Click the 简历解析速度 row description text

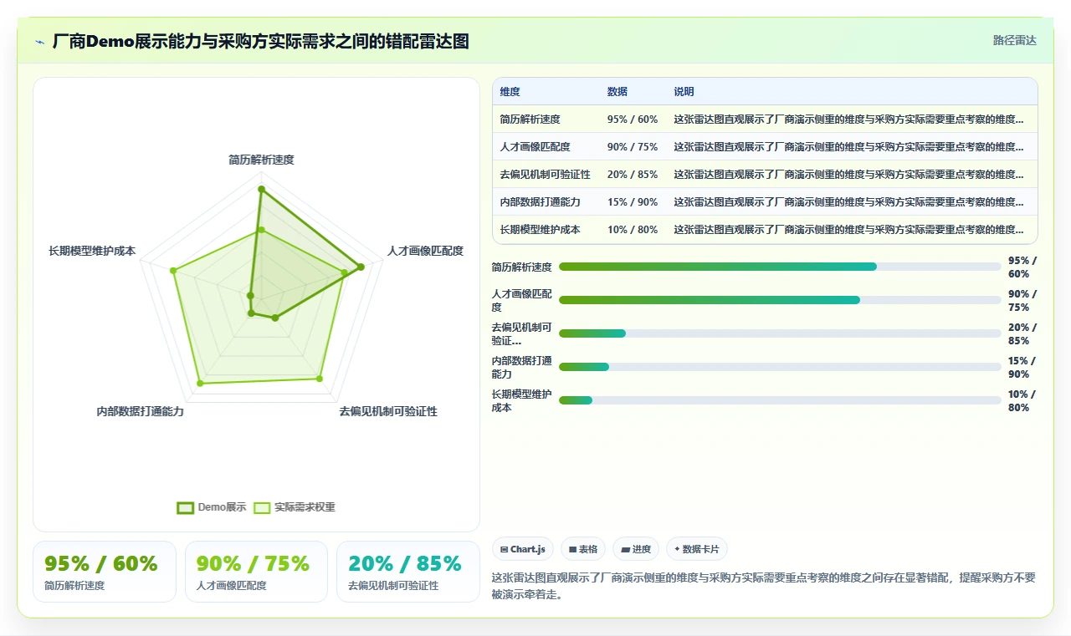849,119
